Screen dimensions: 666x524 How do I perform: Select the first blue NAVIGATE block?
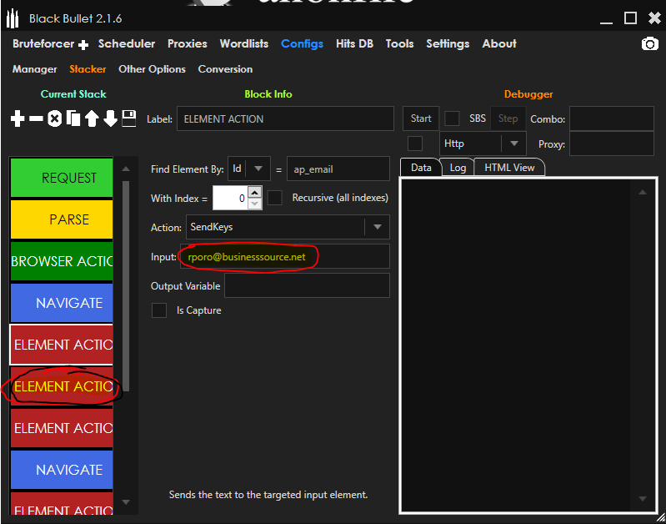[x=62, y=302]
